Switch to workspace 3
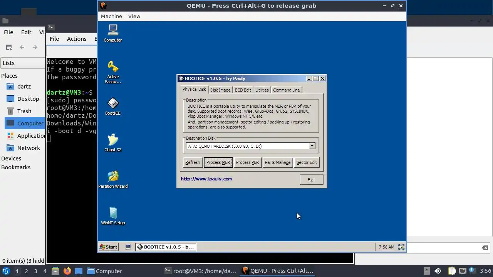The height and width of the screenshot is (277, 493). 35,271
